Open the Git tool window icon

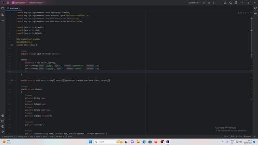tap(3, 132)
